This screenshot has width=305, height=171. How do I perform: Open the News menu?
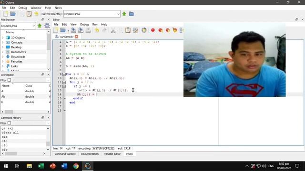(58, 8)
